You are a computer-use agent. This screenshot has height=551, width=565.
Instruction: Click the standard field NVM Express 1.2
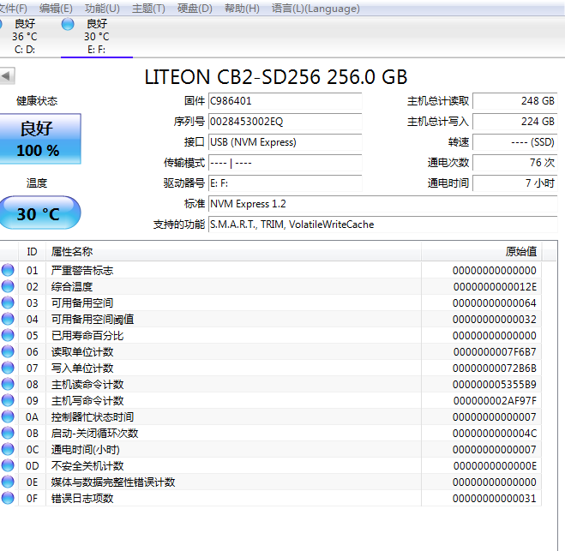coord(383,204)
